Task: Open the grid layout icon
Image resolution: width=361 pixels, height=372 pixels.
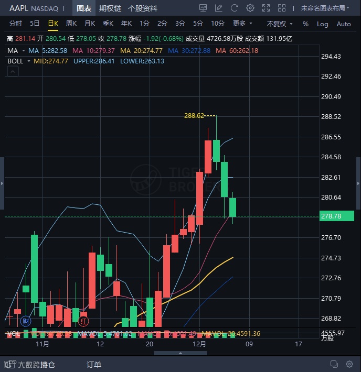Action: click(x=282, y=8)
